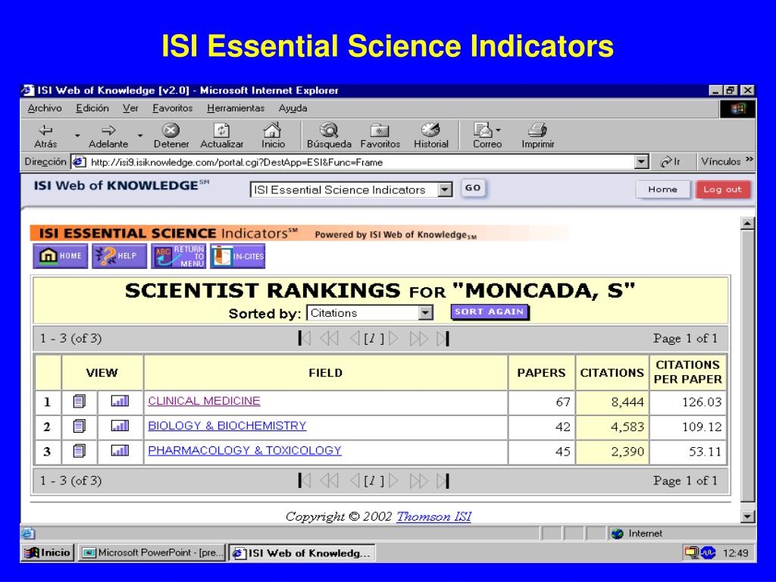The width and height of the screenshot is (776, 582).
Task: Open the Adelante history dropdown arrow
Action: pos(140,135)
